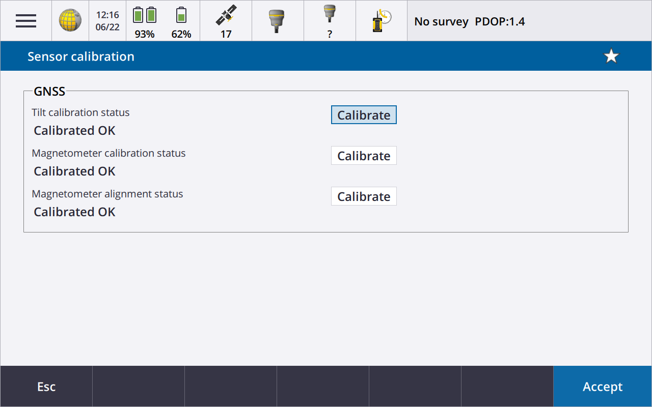Click Calibrated OK under Magnetometer alignment status
The width and height of the screenshot is (652, 407).
75,212
